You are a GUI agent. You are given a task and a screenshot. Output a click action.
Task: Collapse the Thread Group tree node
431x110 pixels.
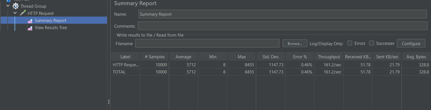8,6
